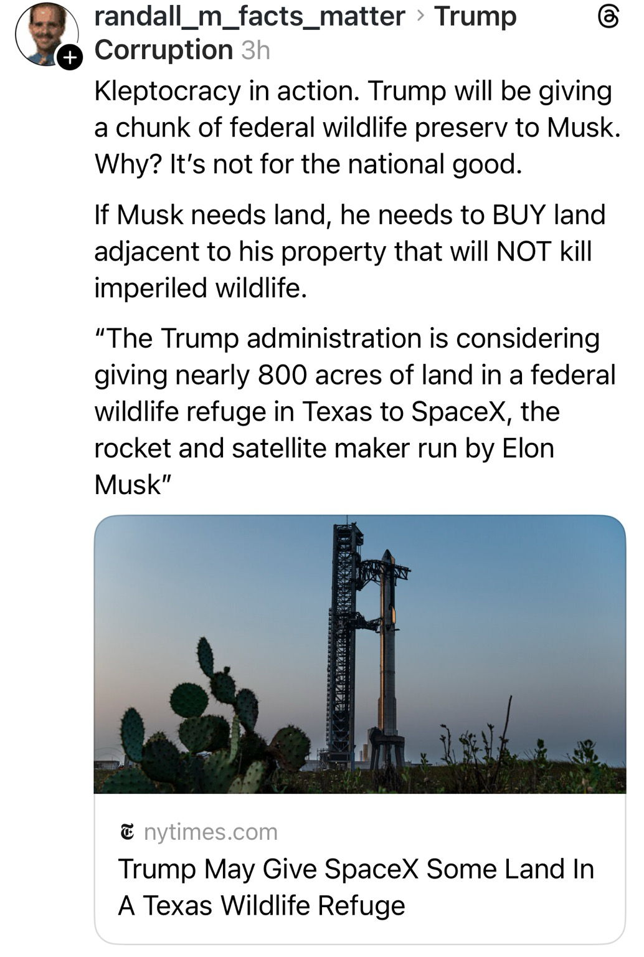Click the cactus in the preview photo
This screenshot has width=644, height=957.
click(212, 723)
